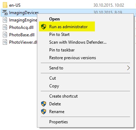This screenshot has width=136, height=130.
Task: Select Scan with Windows Defender
Action: [x=78, y=42]
